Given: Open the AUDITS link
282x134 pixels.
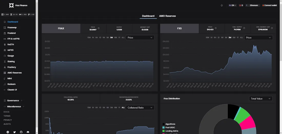Looking at the screenshot, I should 7,124.
